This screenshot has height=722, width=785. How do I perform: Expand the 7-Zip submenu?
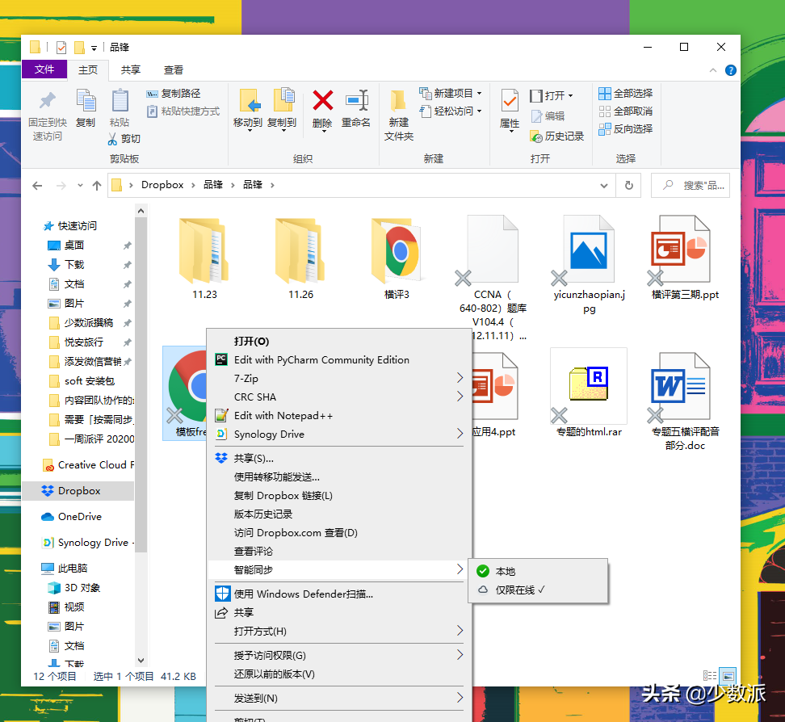click(x=460, y=378)
